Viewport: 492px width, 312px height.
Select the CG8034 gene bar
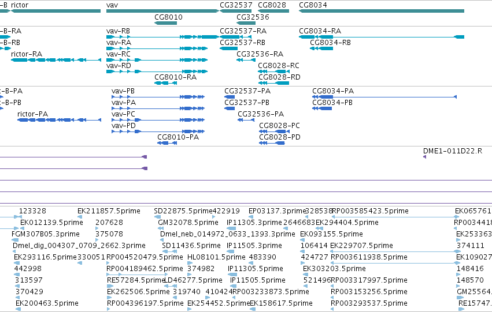pos(381,11)
